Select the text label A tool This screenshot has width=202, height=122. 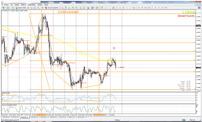click(x=120, y=8)
